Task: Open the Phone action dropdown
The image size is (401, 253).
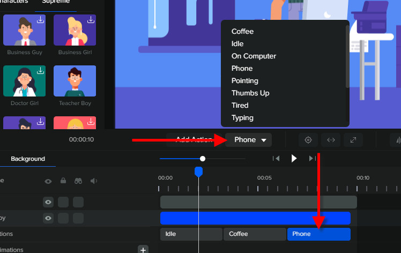Action: pyautogui.click(x=248, y=140)
